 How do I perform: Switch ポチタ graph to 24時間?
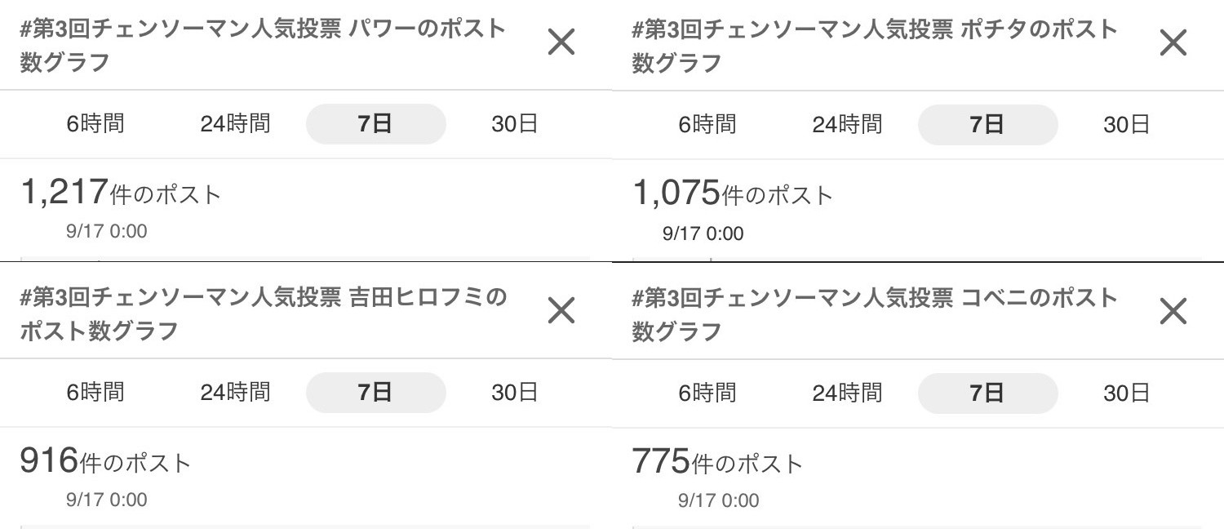(x=847, y=124)
